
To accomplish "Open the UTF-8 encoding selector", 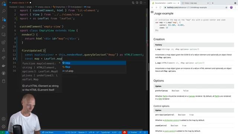I will tap(91, 133).
